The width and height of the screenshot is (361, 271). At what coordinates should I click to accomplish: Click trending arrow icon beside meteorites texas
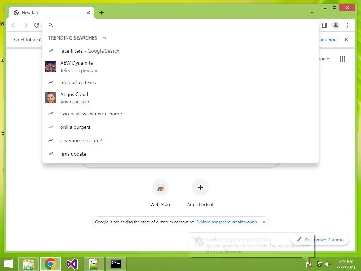51,82
